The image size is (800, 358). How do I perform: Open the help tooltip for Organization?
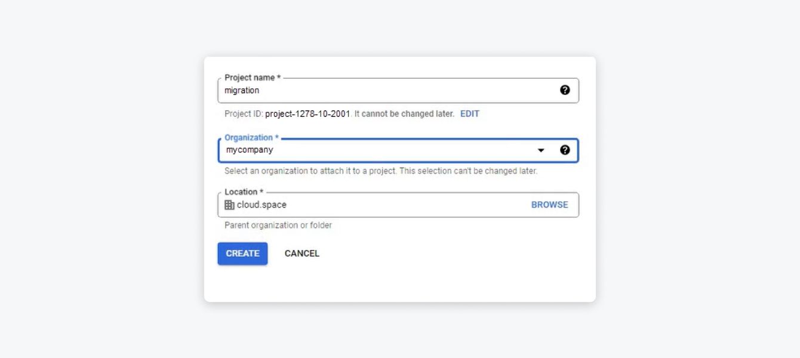coord(565,150)
